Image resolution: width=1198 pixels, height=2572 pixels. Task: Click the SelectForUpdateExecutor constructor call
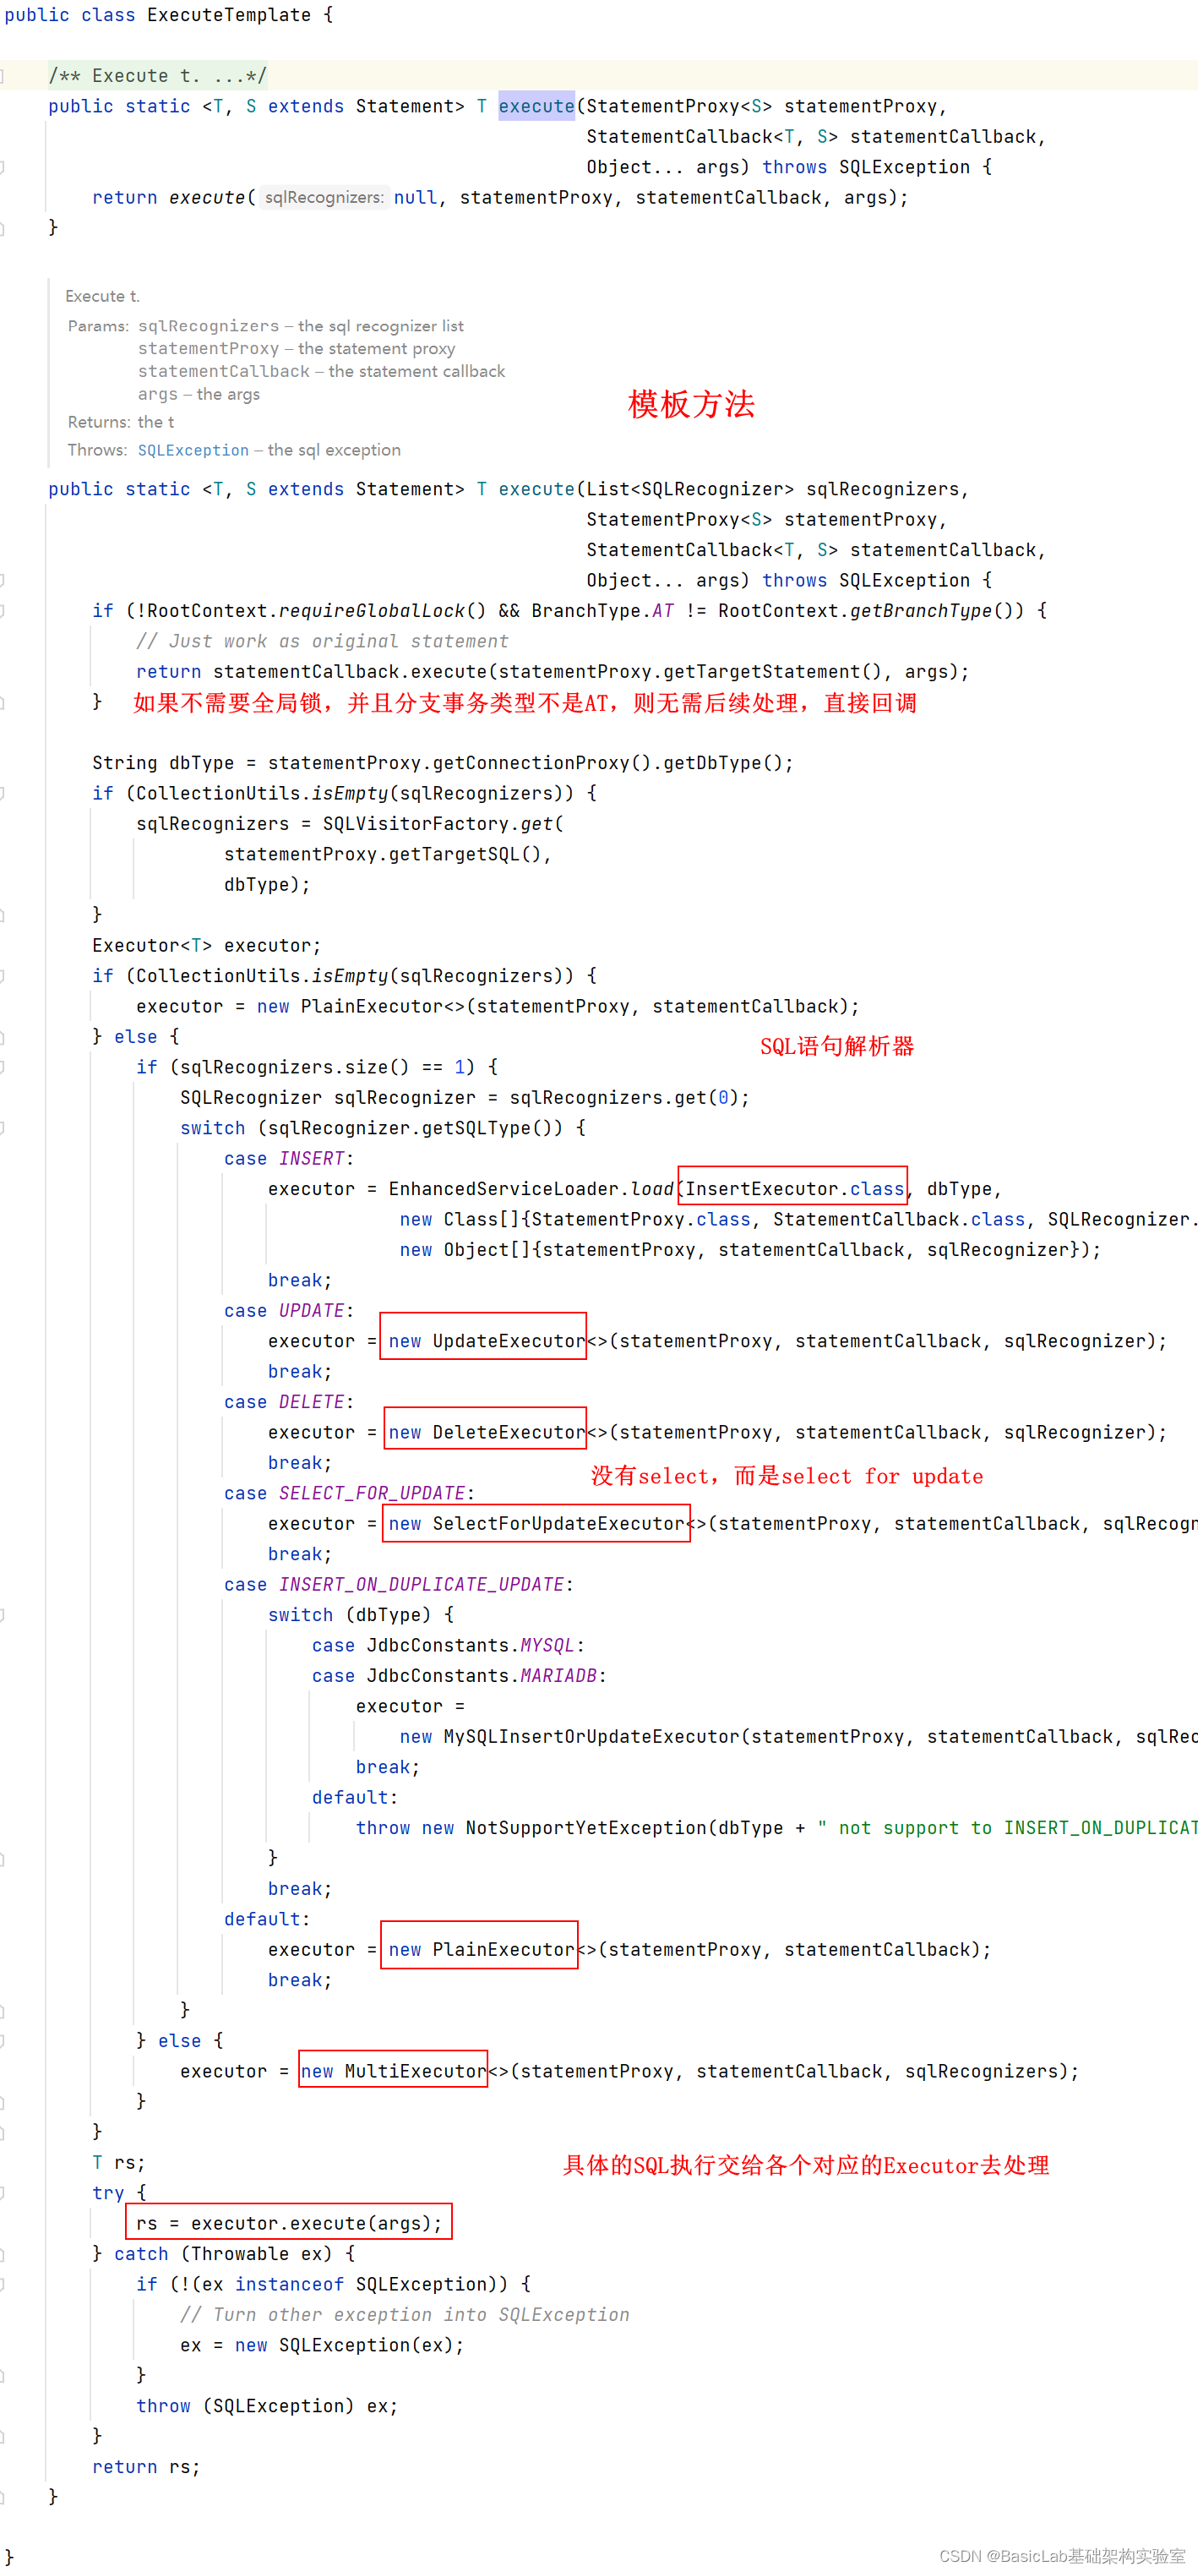536,1524
